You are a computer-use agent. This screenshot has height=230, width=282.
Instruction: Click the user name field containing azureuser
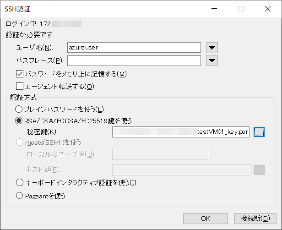coord(134,48)
